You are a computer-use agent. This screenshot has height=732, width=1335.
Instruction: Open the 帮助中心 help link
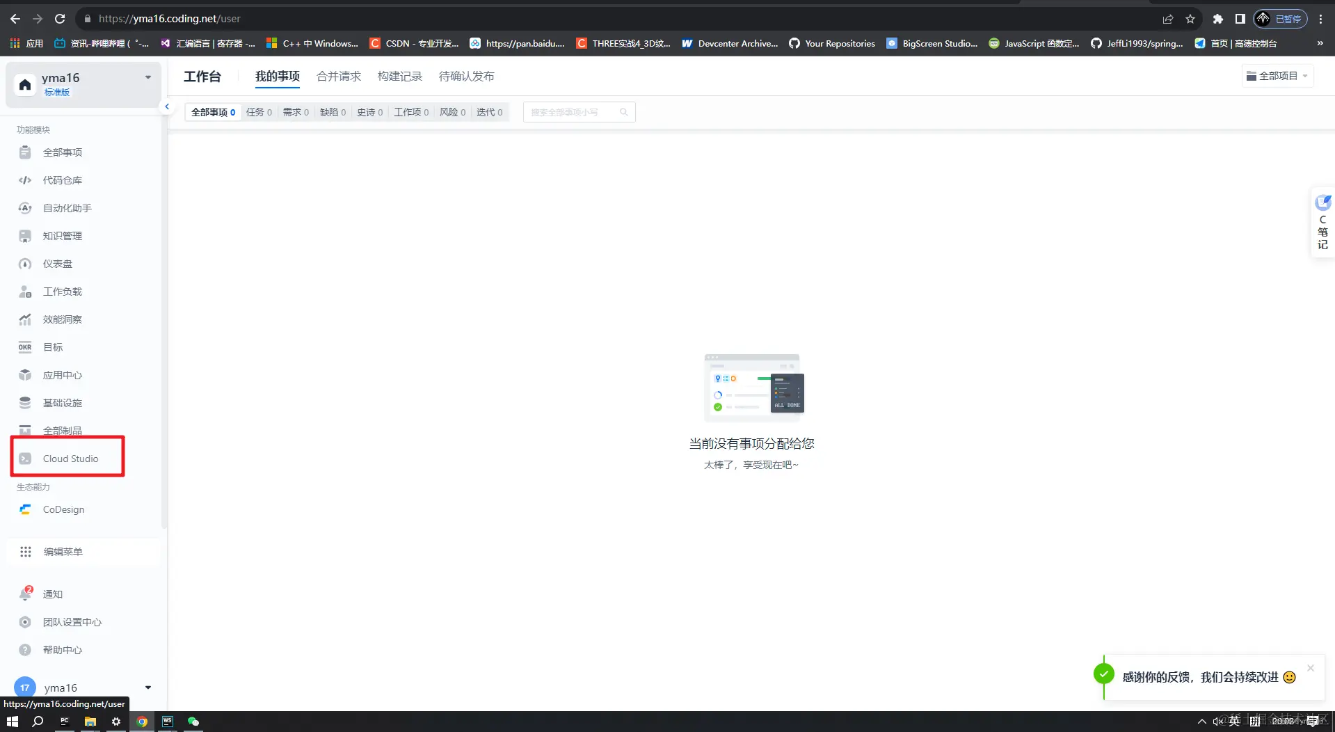point(63,650)
